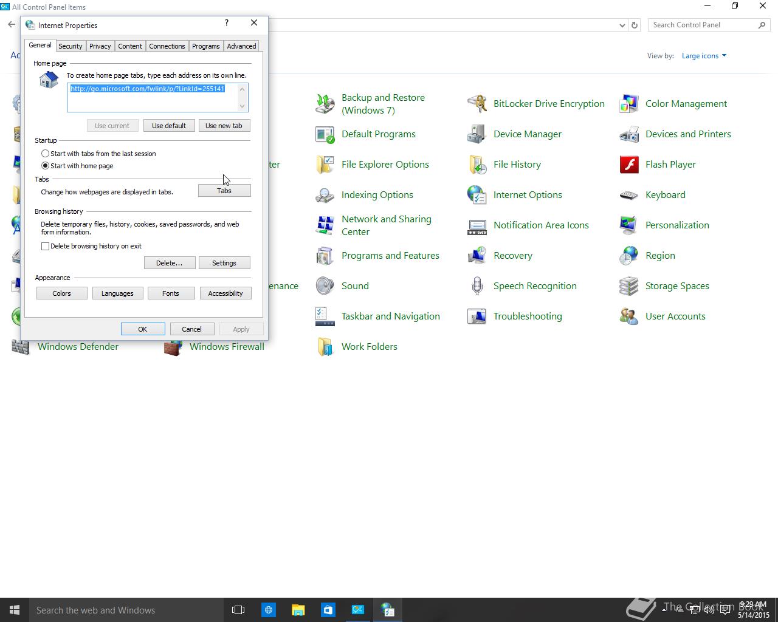The width and height of the screenshot is (778, 622).
Task: Click the Task View taskbar icon
Action: coord(238,610)
